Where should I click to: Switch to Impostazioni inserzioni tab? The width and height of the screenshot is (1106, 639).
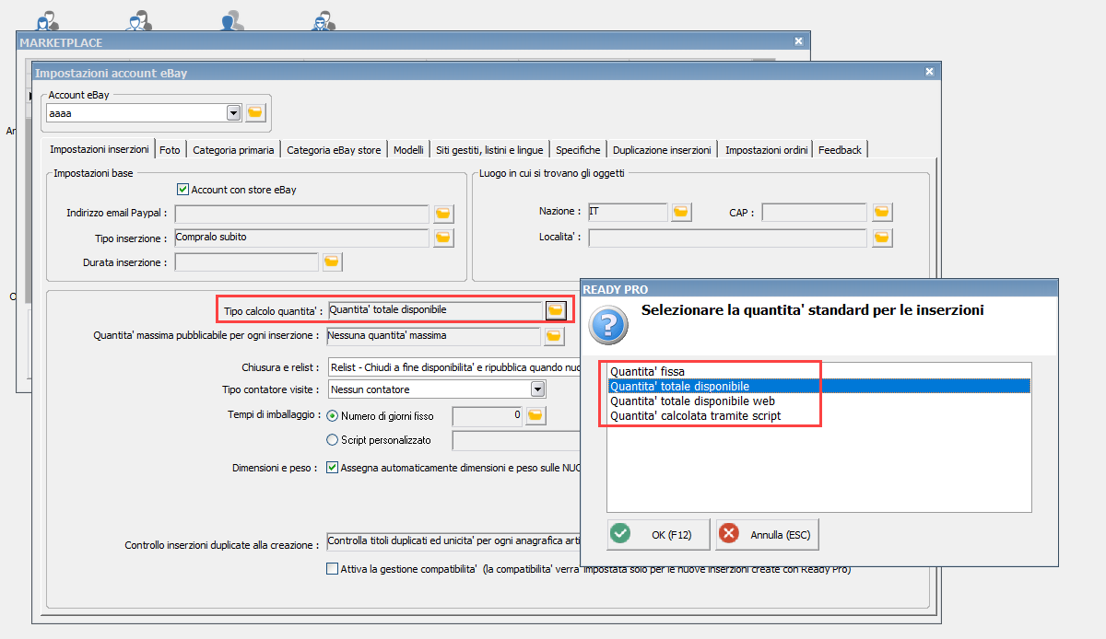pos(100,149)
